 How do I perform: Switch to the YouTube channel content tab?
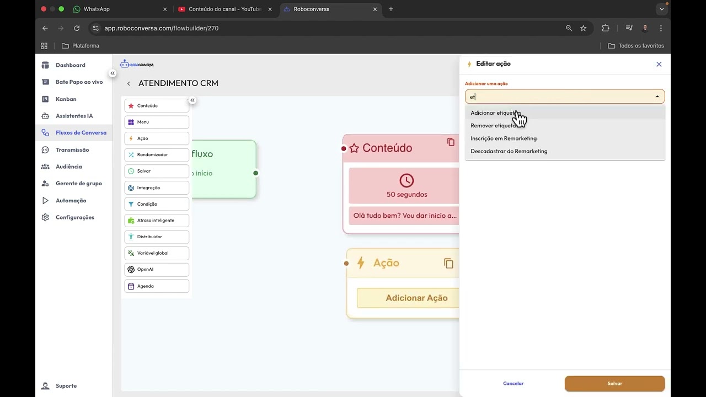(x=225, y=9)
